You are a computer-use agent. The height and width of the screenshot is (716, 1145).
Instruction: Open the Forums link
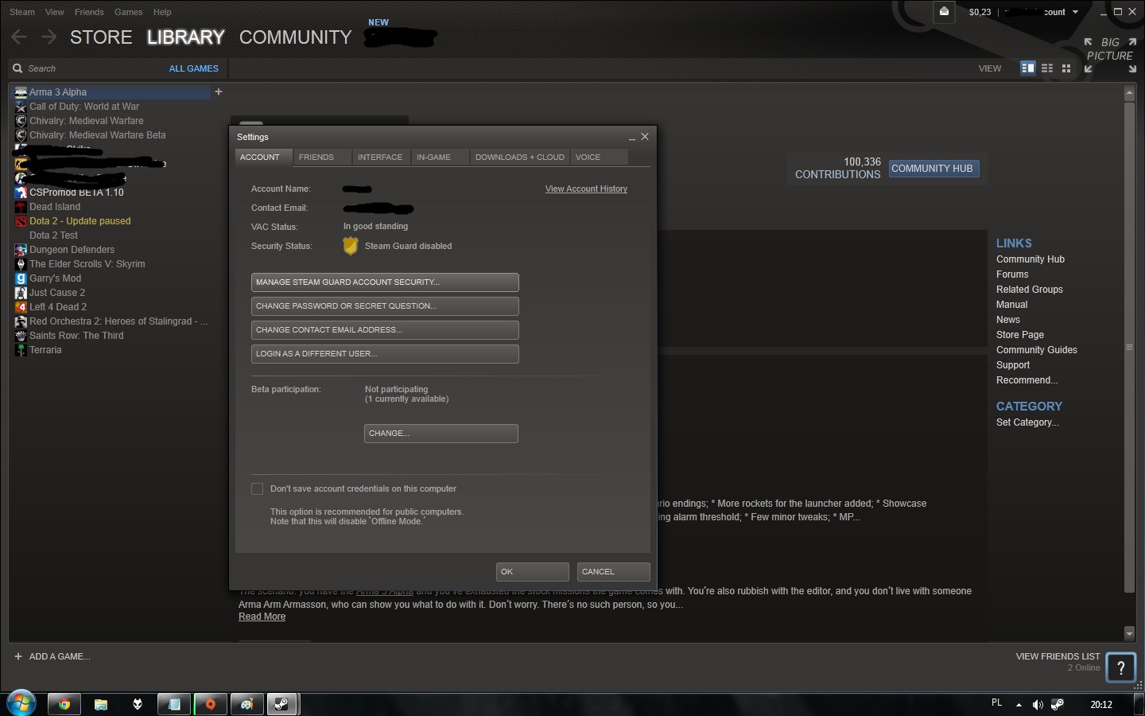coord(1012,274)
